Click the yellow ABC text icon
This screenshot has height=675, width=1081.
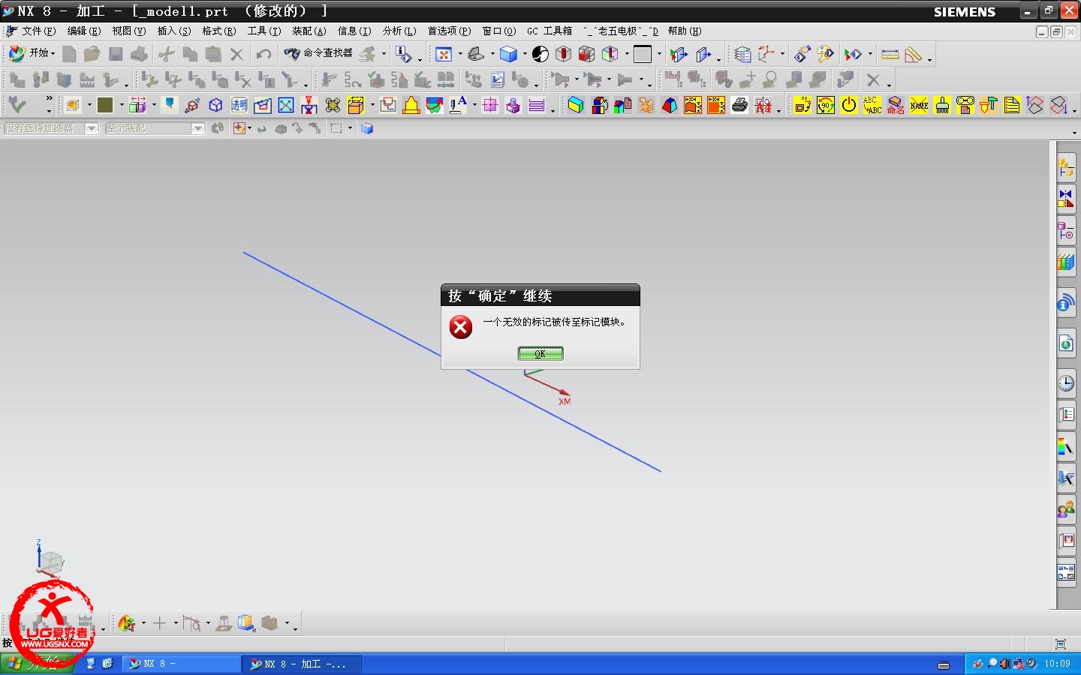[x=872, y=105]
